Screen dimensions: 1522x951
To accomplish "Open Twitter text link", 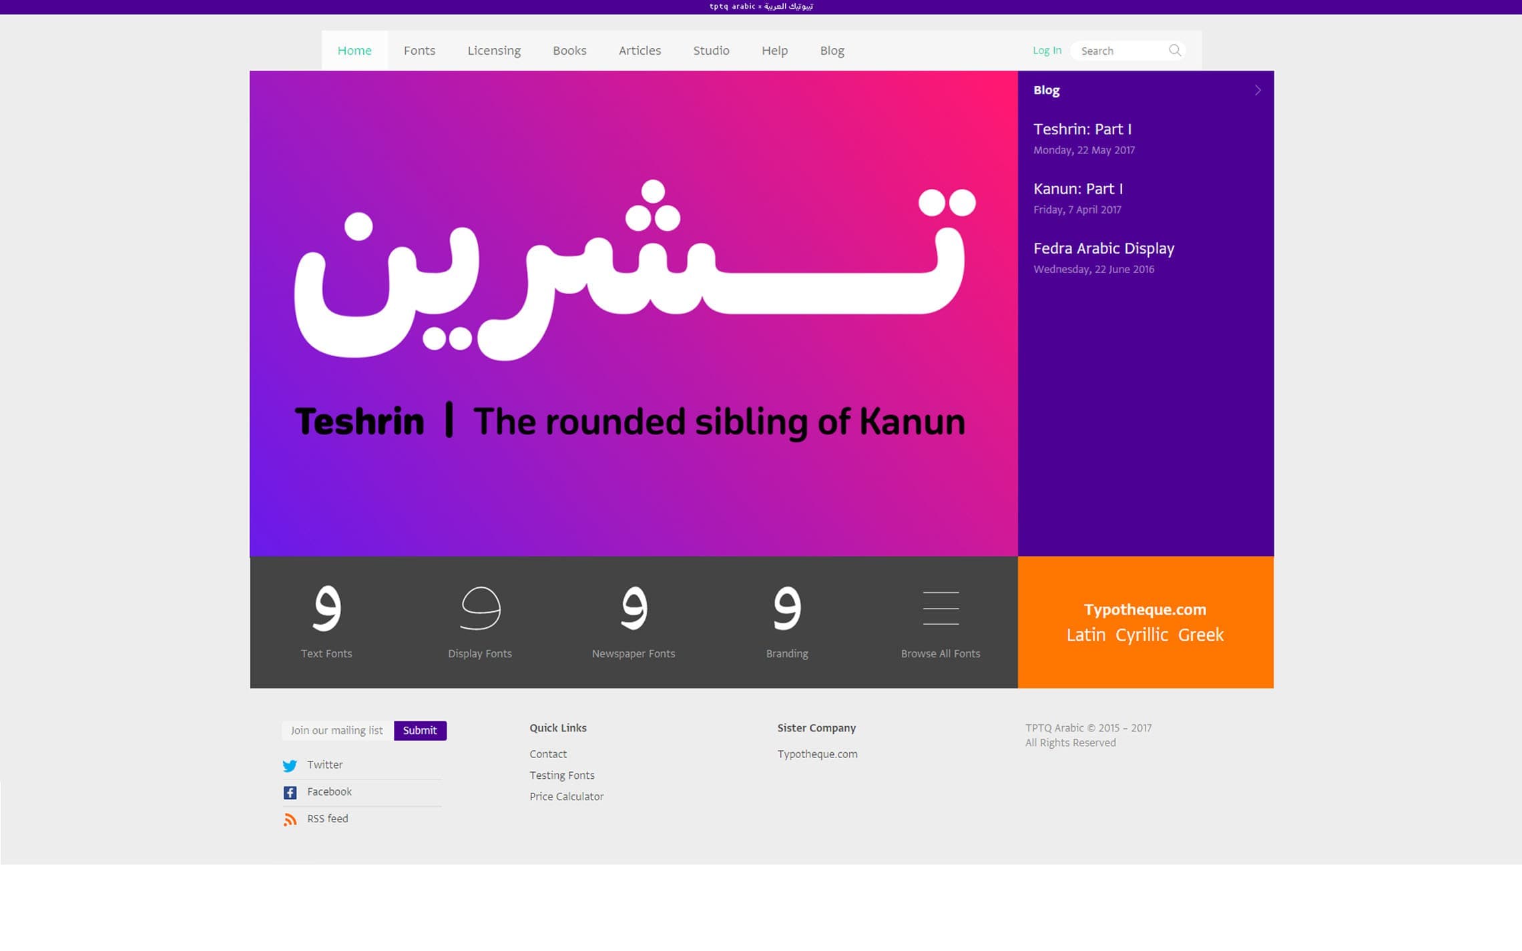I will [324, 765].
